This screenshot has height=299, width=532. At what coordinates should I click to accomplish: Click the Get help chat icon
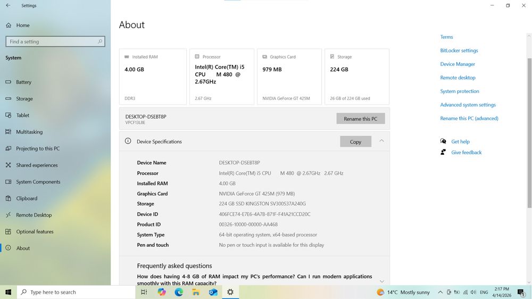coord(443,141)
